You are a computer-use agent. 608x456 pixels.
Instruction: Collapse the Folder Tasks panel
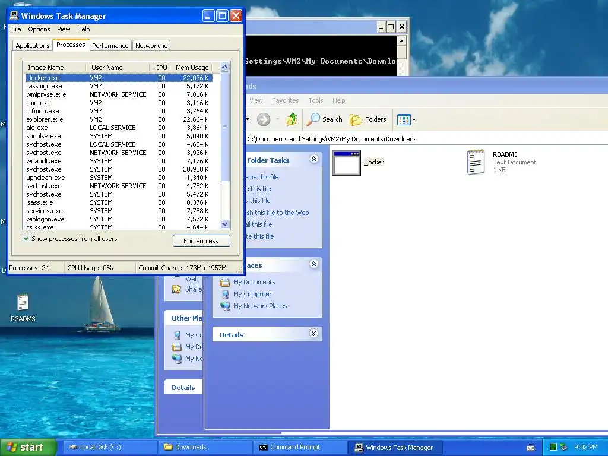pos(313,159)
